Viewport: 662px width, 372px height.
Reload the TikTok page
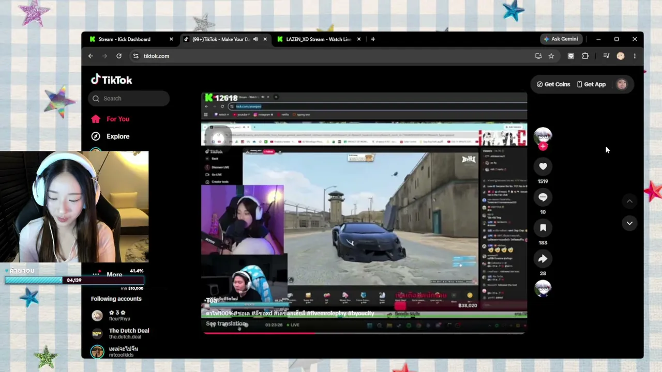[119, 56]
